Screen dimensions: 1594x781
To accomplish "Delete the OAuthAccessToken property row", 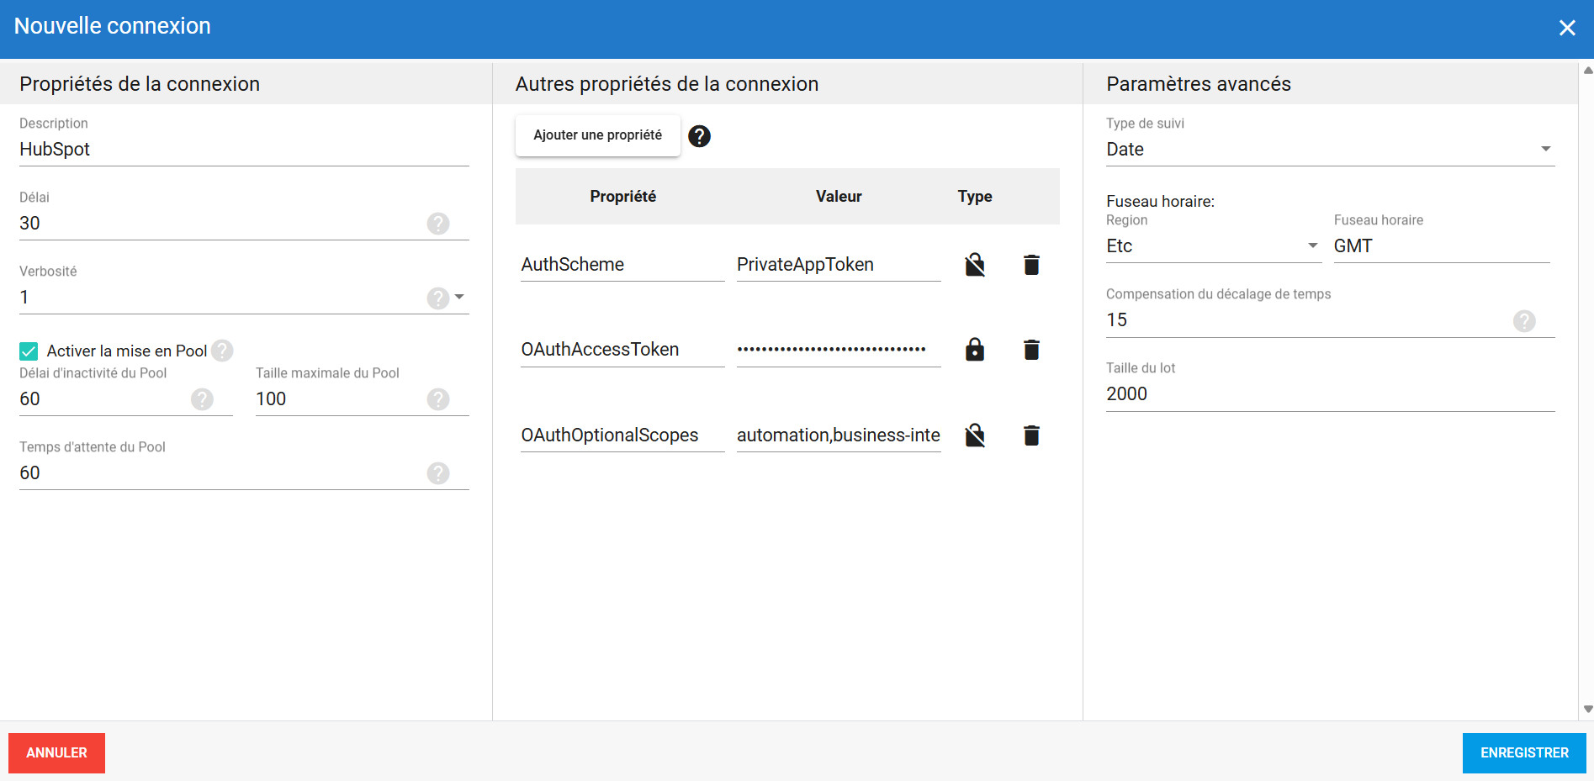I will click(x=1031, y=350).
